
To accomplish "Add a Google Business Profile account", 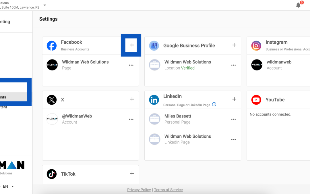I will (x=234, y=45).
